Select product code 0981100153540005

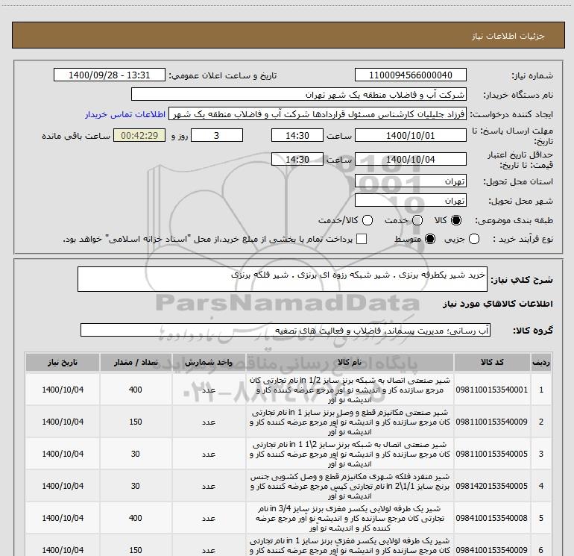pos(492,454)
